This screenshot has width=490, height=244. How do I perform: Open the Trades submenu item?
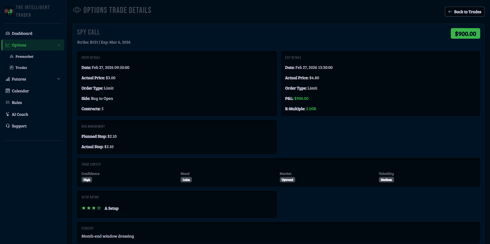click(21, 67)
